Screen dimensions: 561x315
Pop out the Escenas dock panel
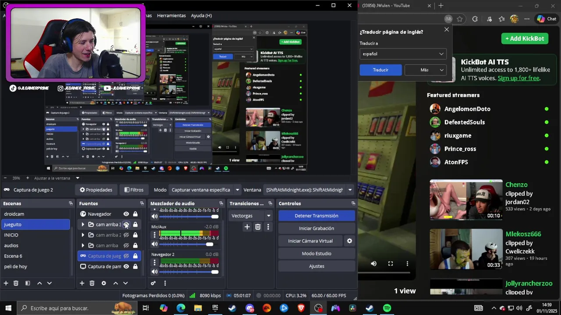pos(71,203)
